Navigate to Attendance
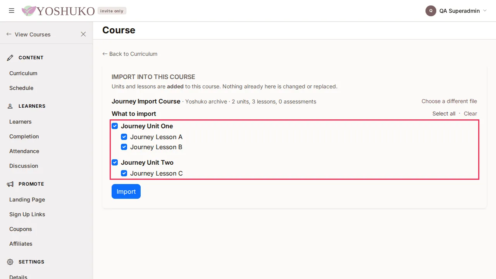Viewport: 496px width, 279px height. tap(24, 151)
